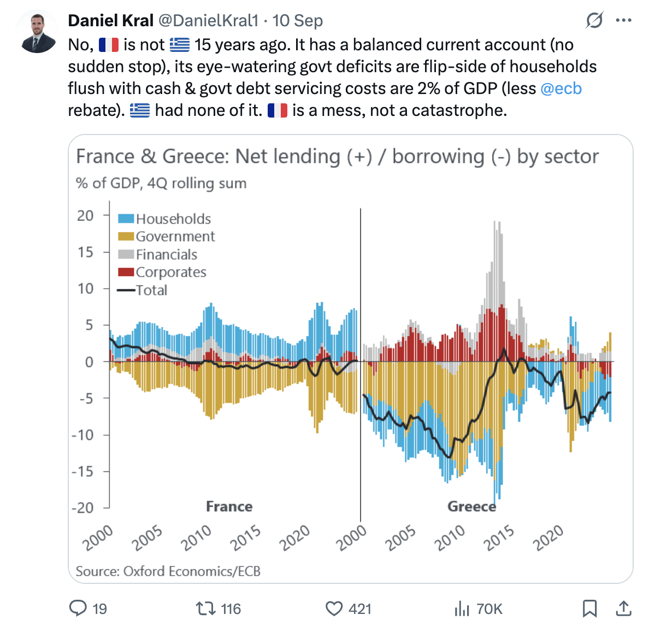649x632 pixels.
Task: Click the red Corporates legend swatch
Action: click(x=126, y=272)
